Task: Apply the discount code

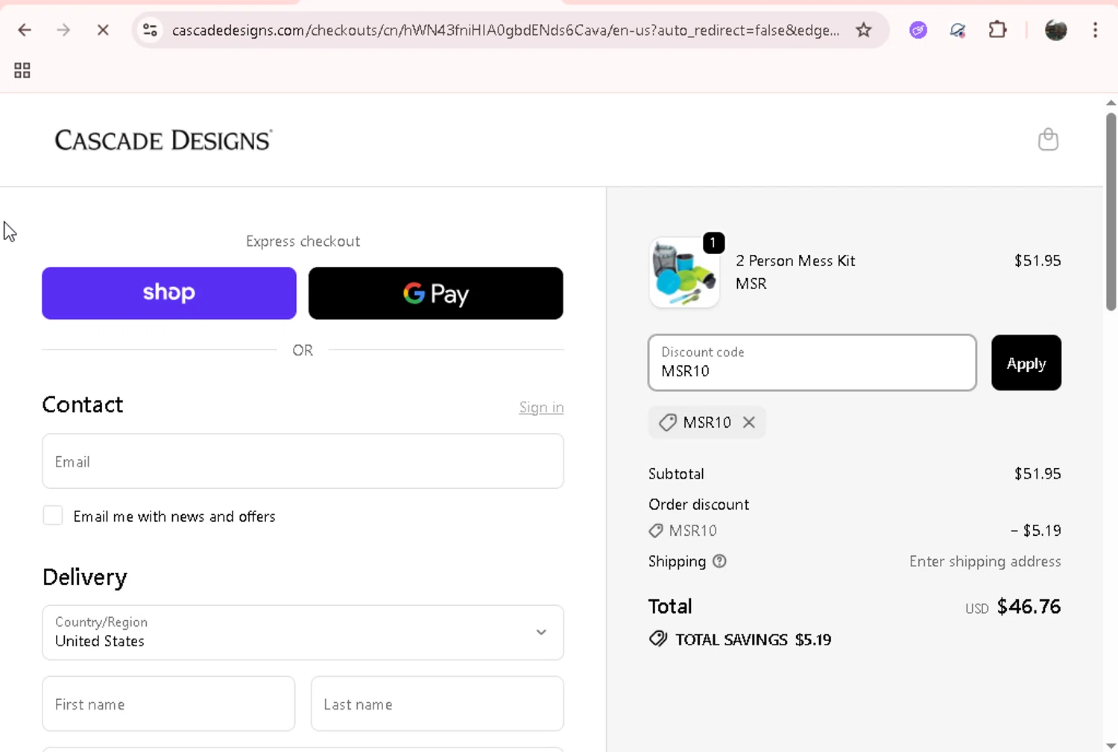Action: (x=1026, y=363)
